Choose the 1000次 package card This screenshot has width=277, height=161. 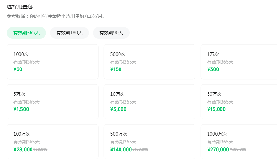53,62
